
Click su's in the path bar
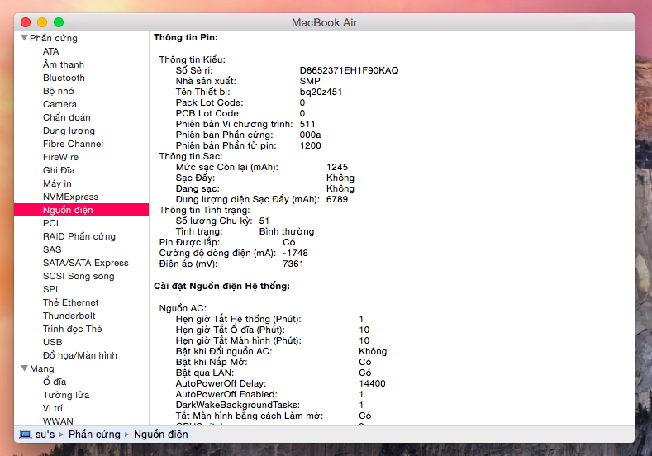[45, 435]
